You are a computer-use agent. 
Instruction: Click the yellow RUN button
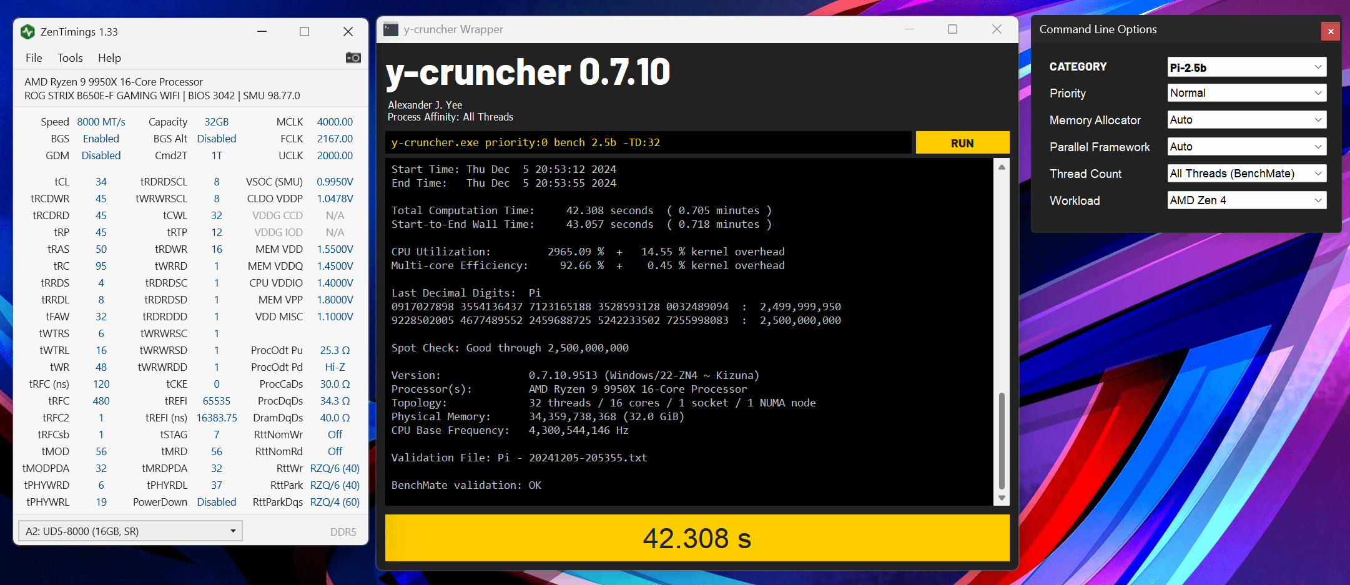(962, 143)
